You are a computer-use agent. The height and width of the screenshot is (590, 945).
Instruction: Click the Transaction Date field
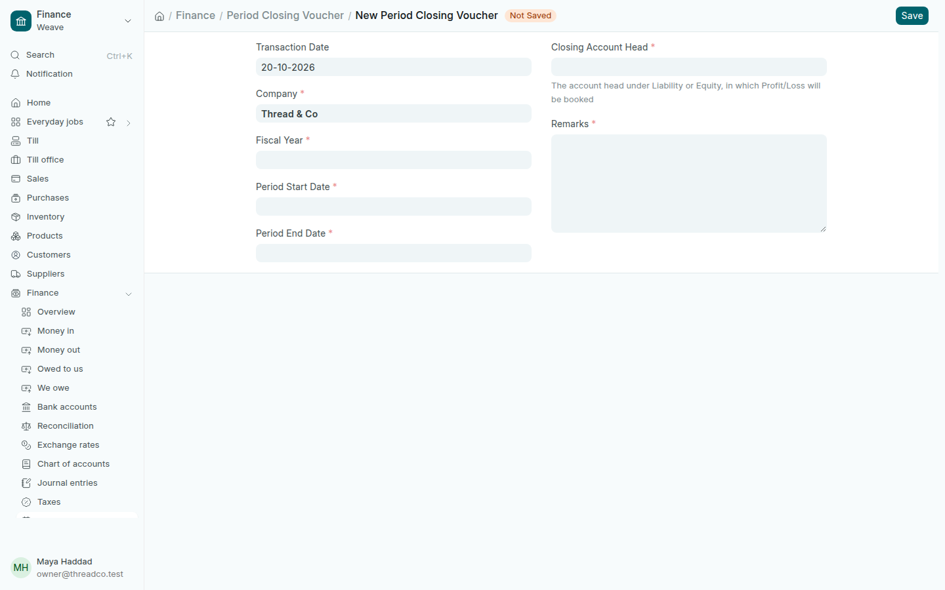tap(394, 67)
